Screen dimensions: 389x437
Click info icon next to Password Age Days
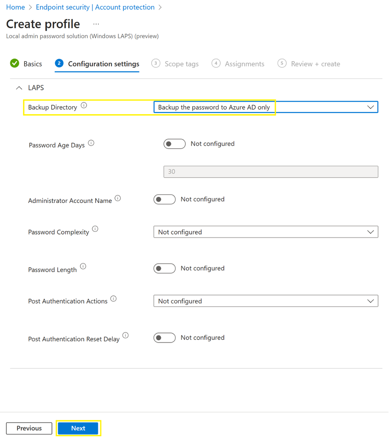coord(91,143)
